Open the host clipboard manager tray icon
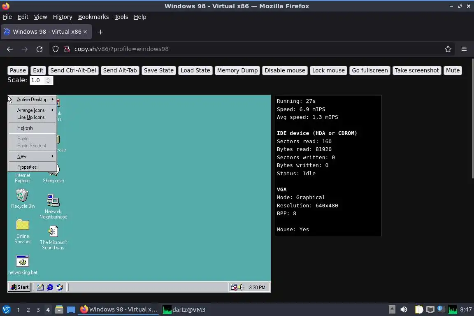Image resolution: width=474 pixels, height=316 pixels. tap(419, 310)
